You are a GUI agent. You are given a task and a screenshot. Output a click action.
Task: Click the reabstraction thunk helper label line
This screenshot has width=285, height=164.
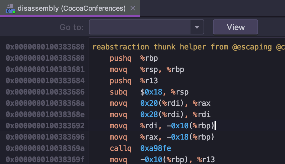point(189,47)
